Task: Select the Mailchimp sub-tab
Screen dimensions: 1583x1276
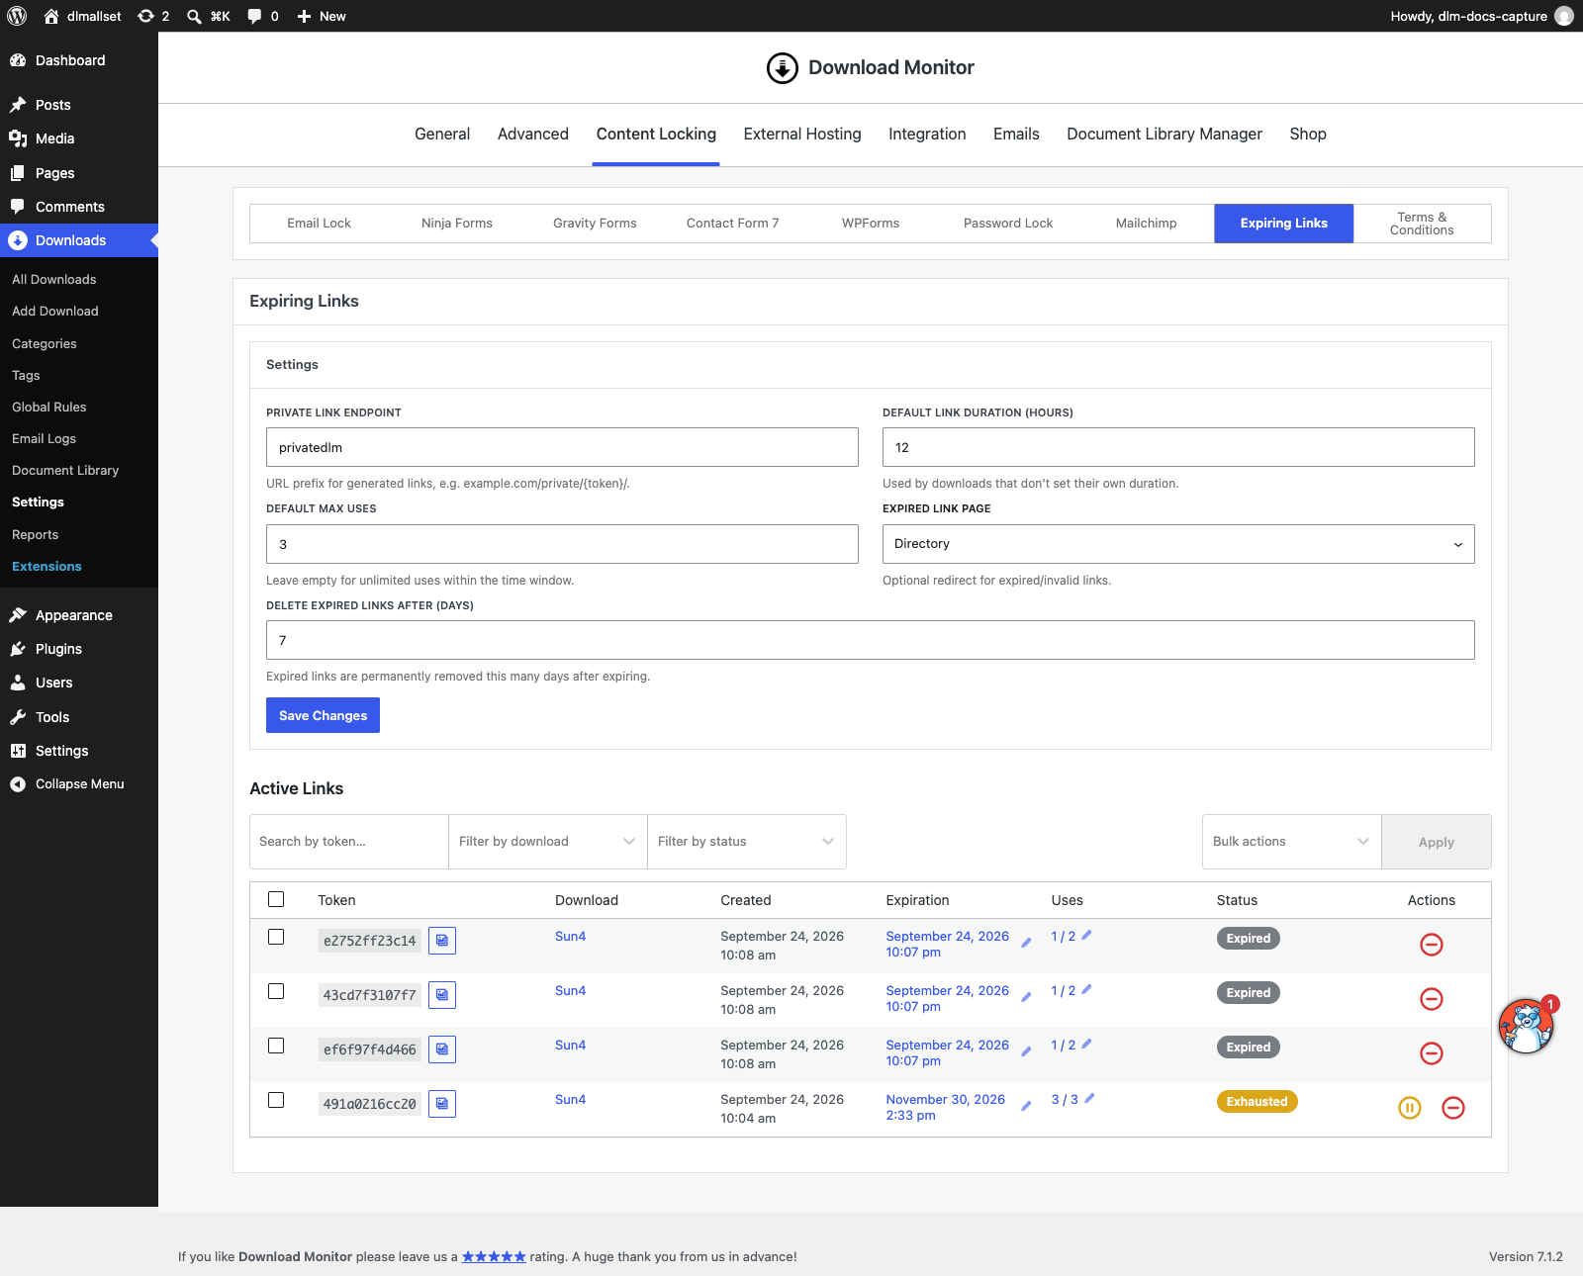Action: click(x=1146, y=224)
